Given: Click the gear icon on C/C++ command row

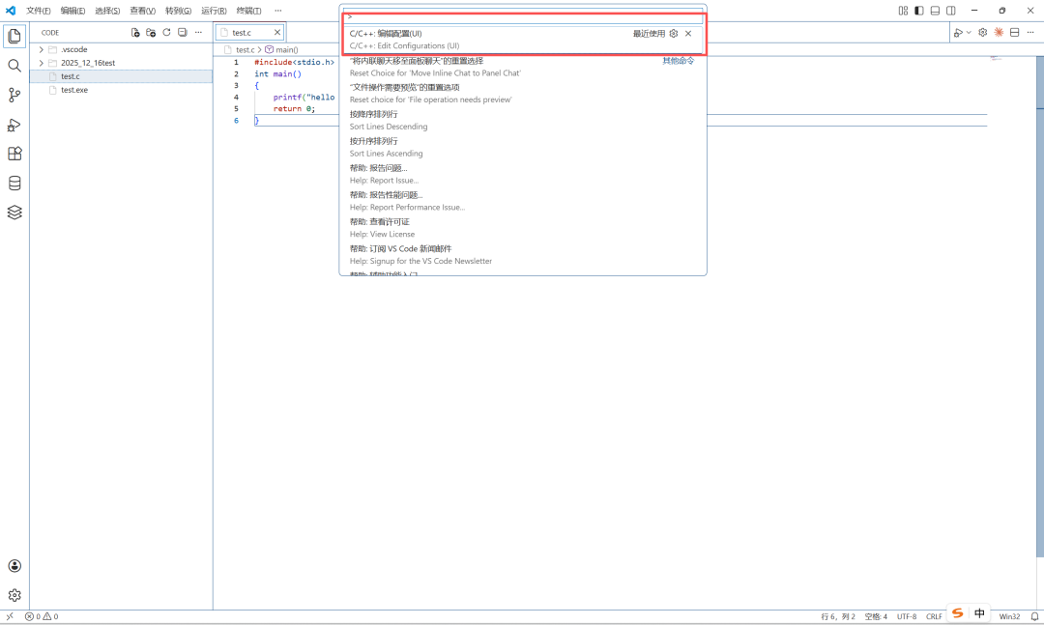Looking at the screenshot, I should [x=673, y=33].
